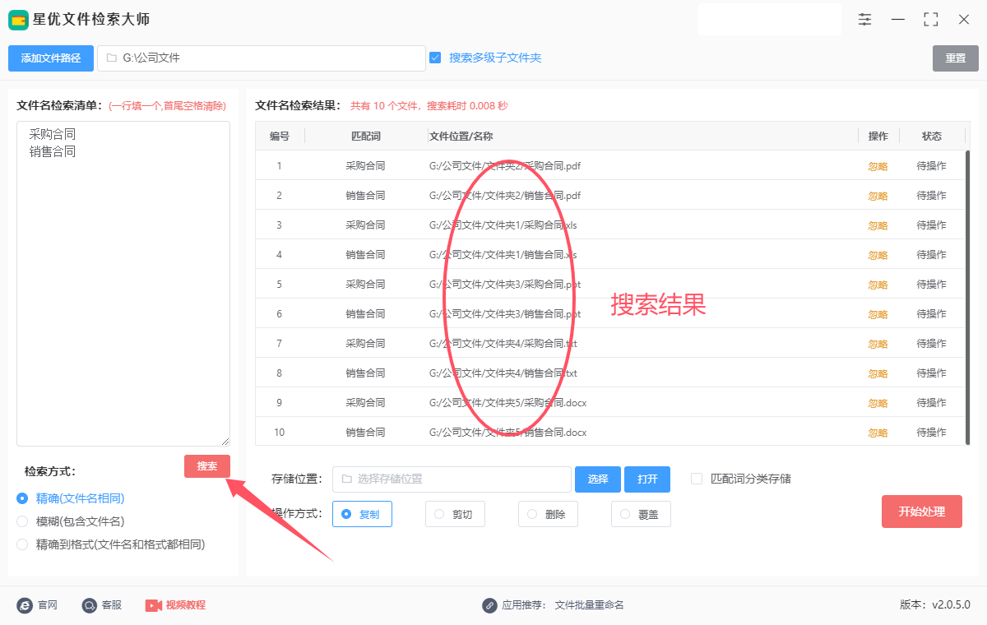The image size is (987, 625).
Task: Click the 视频教程 camera icon
Action: [153, 605]
